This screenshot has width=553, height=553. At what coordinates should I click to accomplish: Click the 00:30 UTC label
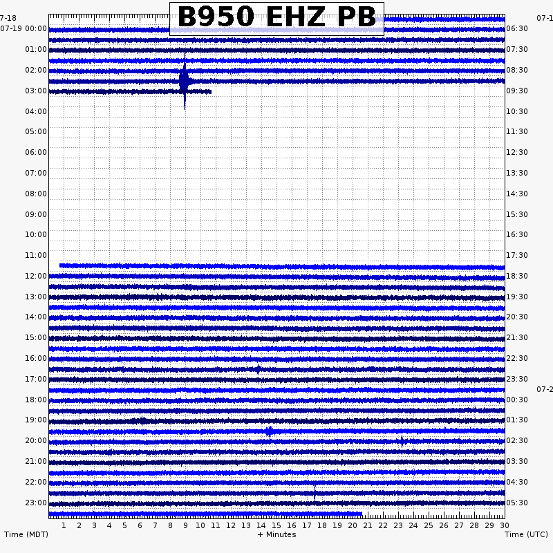(x=517, y=400)
